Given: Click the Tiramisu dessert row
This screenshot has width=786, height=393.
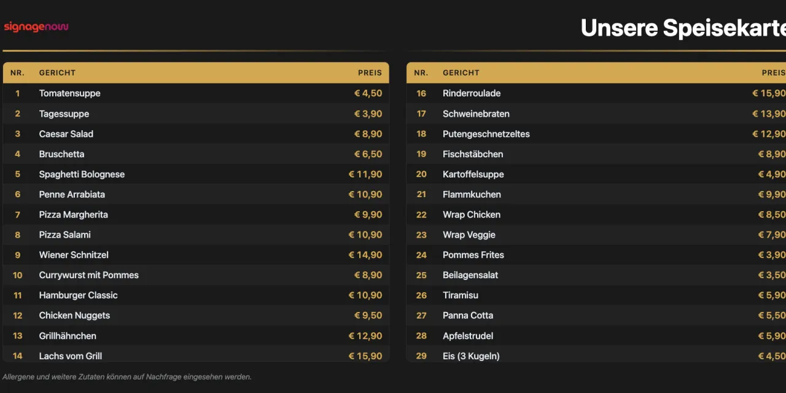Looking at the screenshot, I should 596,295.
